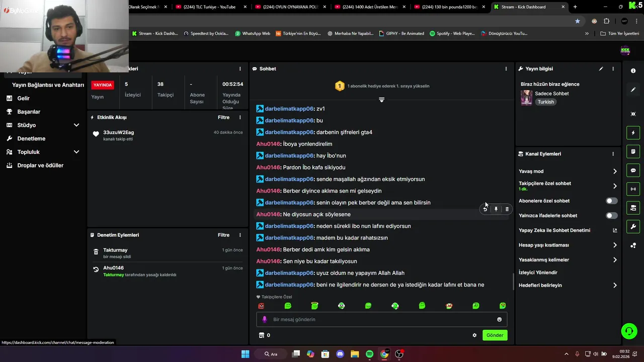The height and width of the screenshot is (362, 644).
Task: Open chat settings gear icon
Action: click(474, 335)
